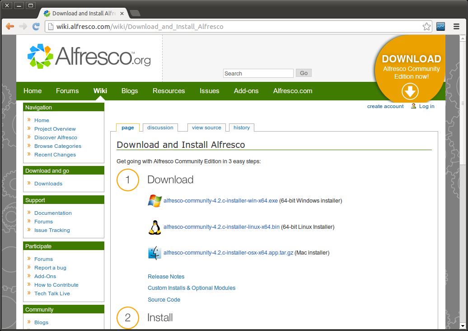468x331 pixels.
Task: Click the Log in link
Action: tap(426, 106)
